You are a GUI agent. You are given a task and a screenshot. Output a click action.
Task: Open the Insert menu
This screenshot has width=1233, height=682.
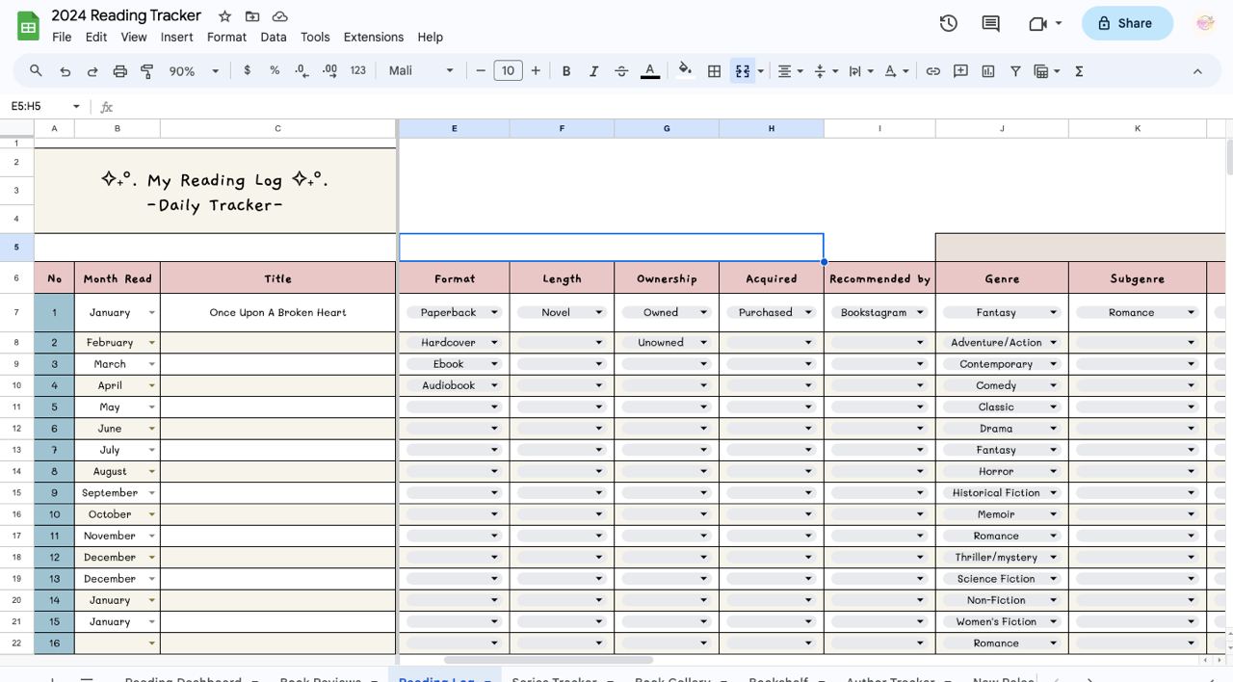click(x=177, y=37)
